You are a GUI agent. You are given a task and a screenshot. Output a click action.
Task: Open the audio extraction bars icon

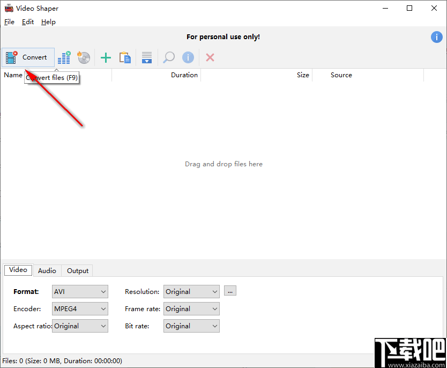[64, 57]
